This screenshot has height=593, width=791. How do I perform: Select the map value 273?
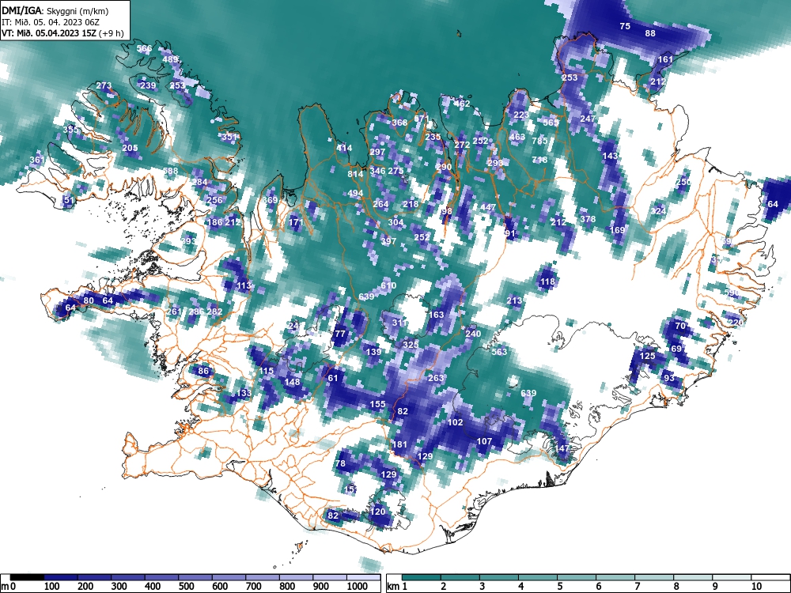tap(104, 85)
